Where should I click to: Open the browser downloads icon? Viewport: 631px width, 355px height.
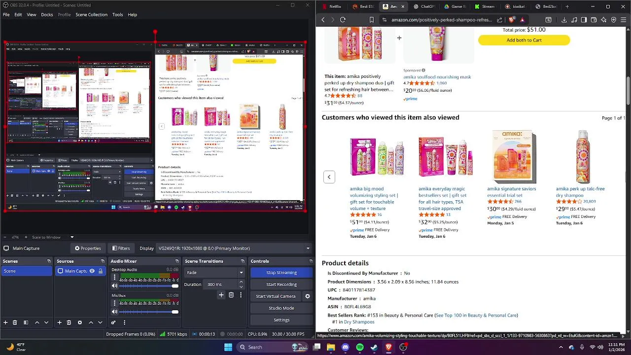564,20
